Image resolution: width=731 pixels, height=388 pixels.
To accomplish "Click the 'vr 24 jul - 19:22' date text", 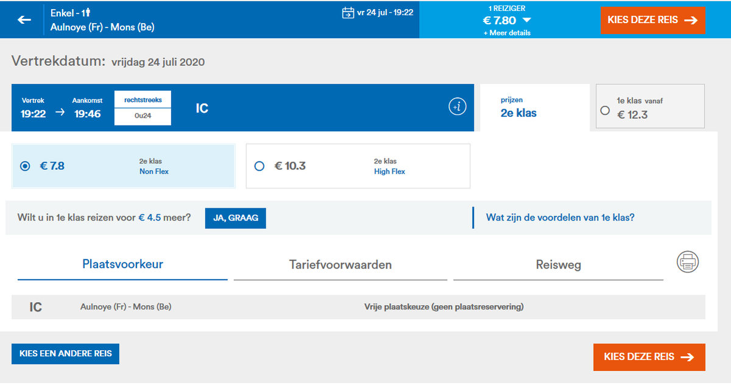I will point(386,12).
